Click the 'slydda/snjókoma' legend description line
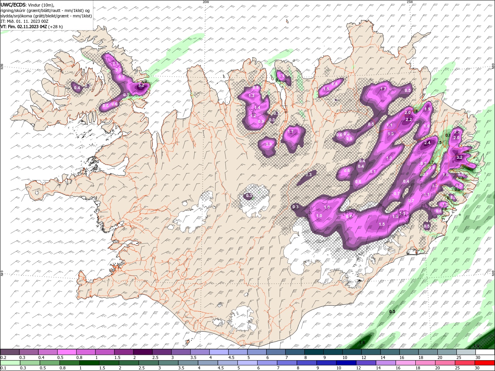Screen dimensions: 495x371 46,15
